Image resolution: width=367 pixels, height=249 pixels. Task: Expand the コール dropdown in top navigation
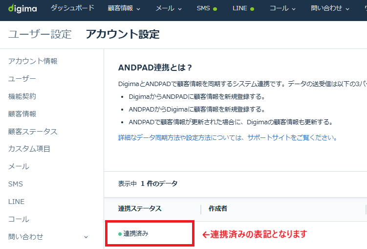click(x=282, y=8)
